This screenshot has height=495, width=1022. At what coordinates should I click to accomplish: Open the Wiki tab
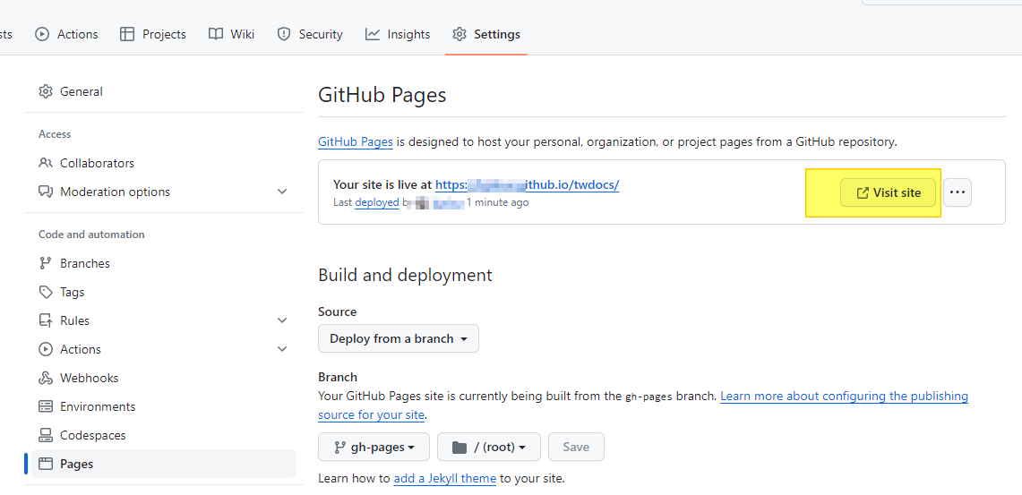(x=231, y=34)
